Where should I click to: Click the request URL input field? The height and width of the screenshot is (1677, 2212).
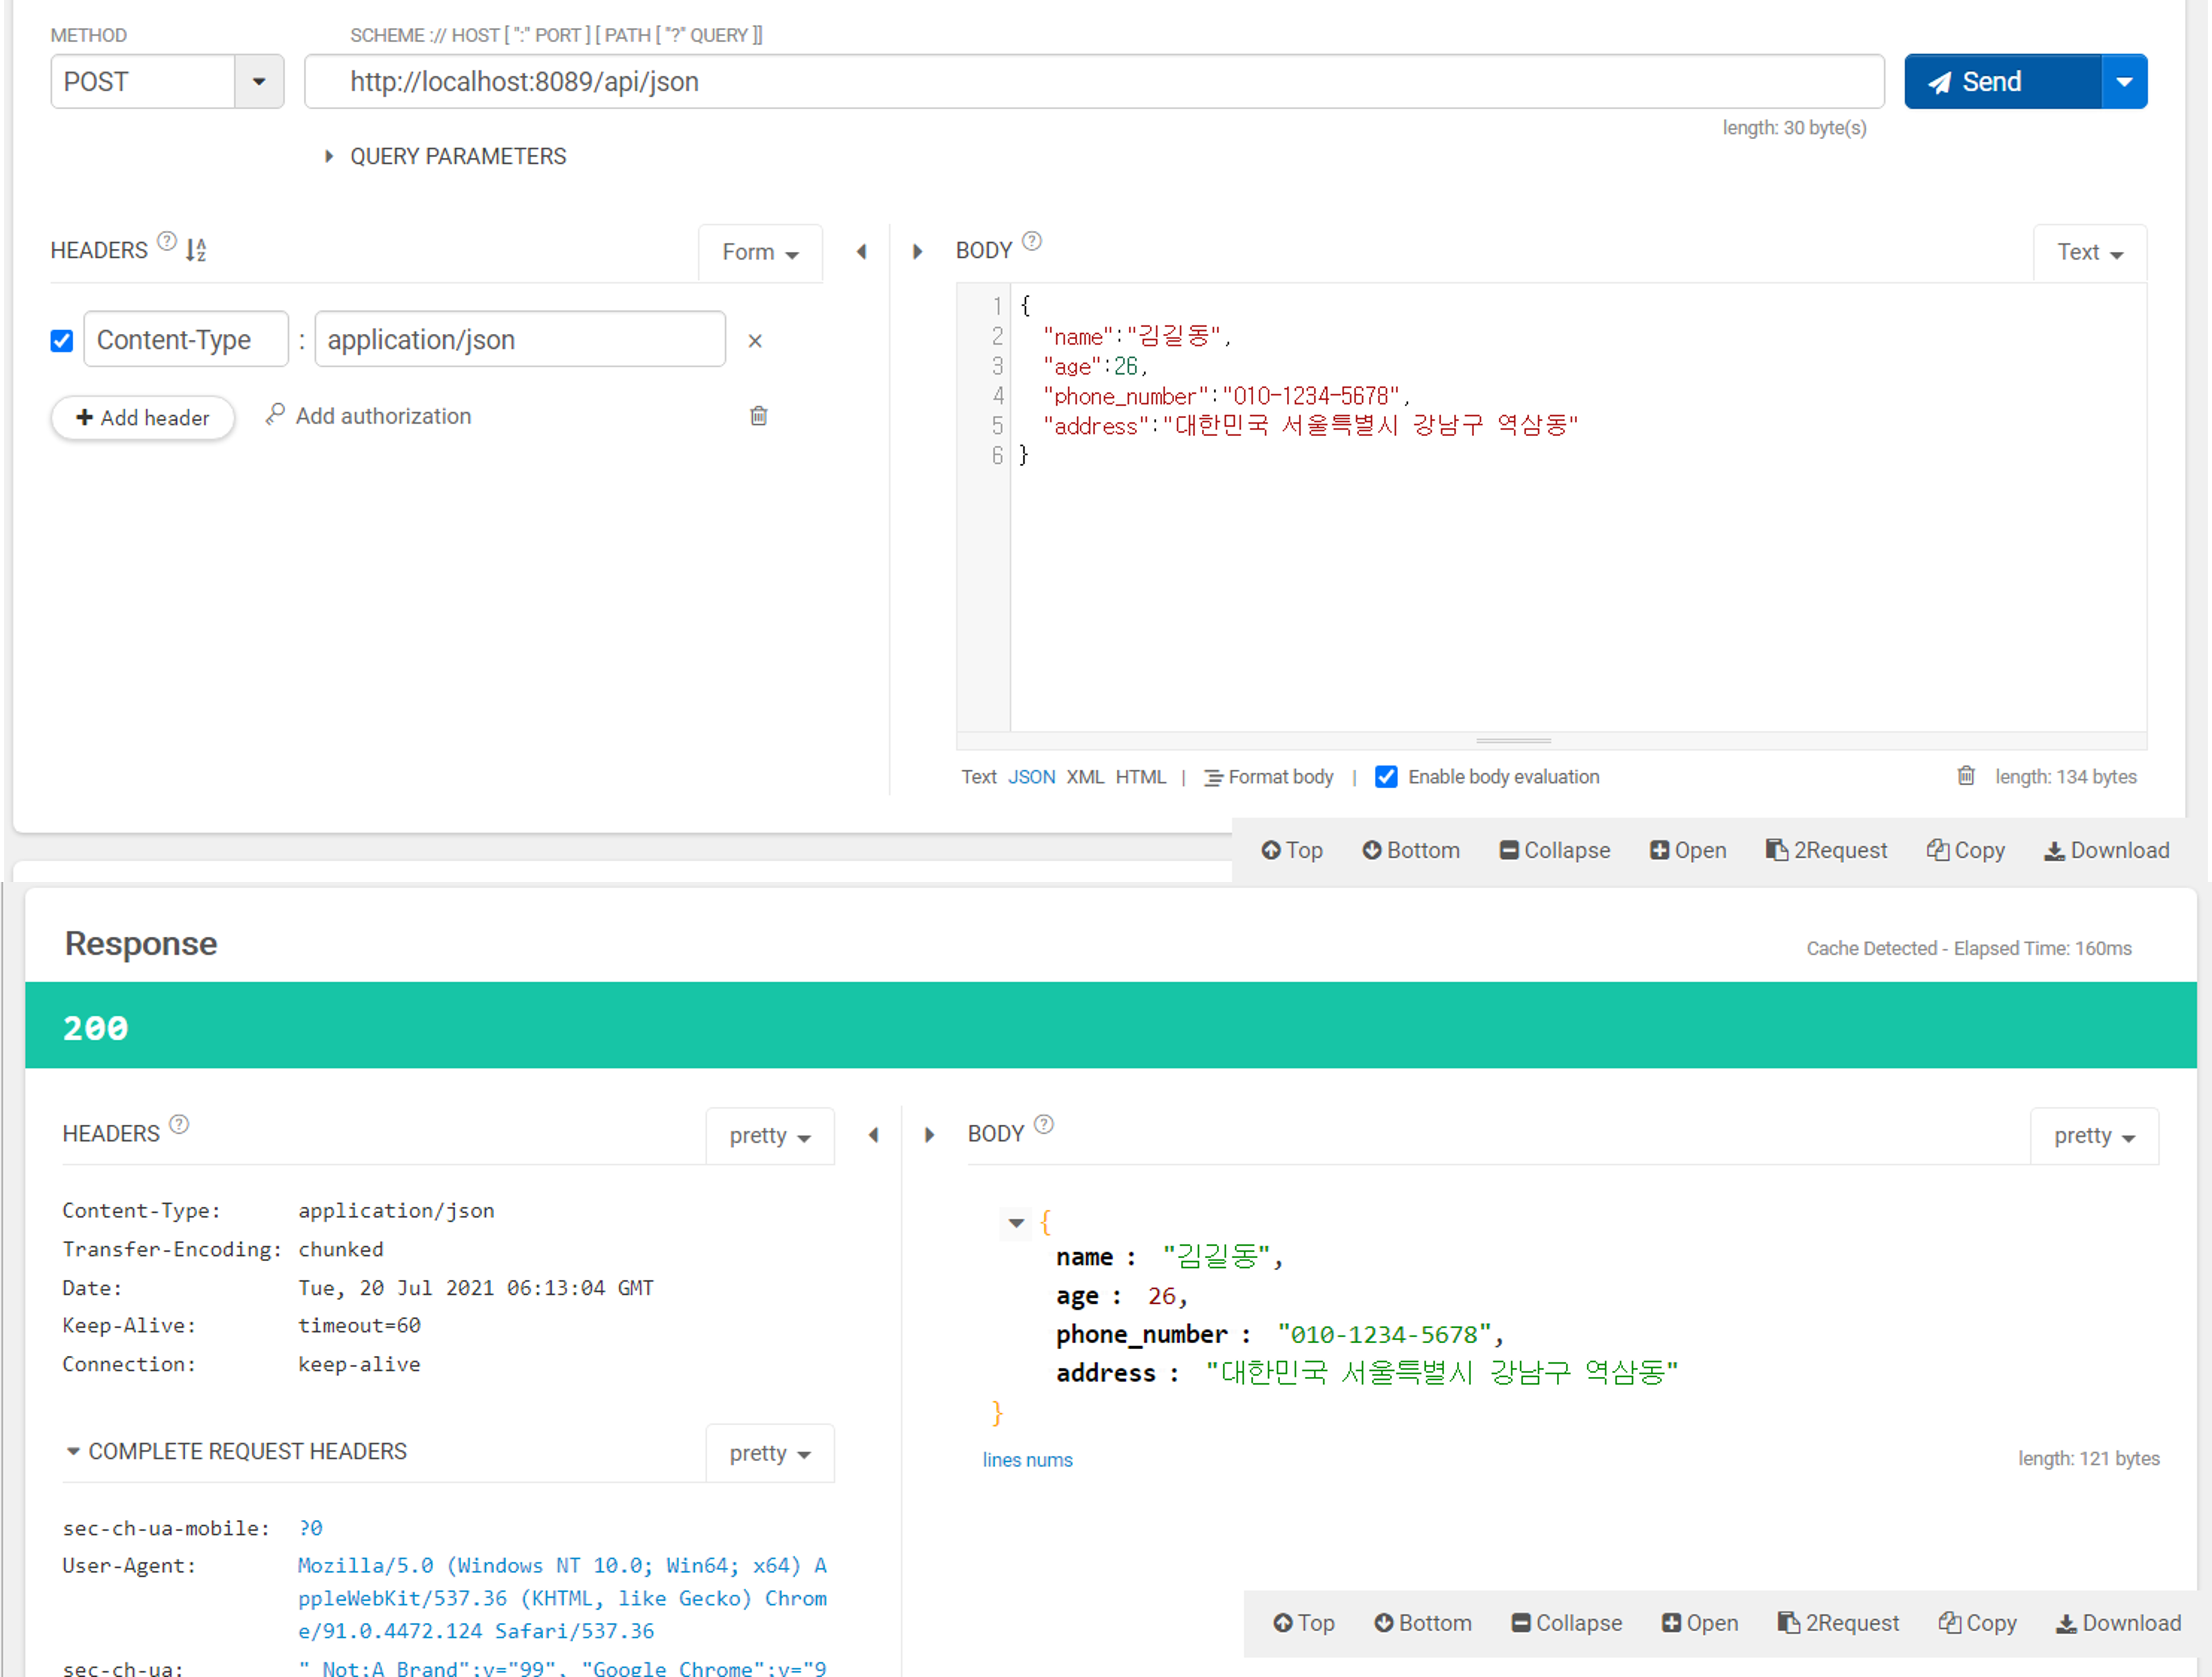pos(1094,81)
